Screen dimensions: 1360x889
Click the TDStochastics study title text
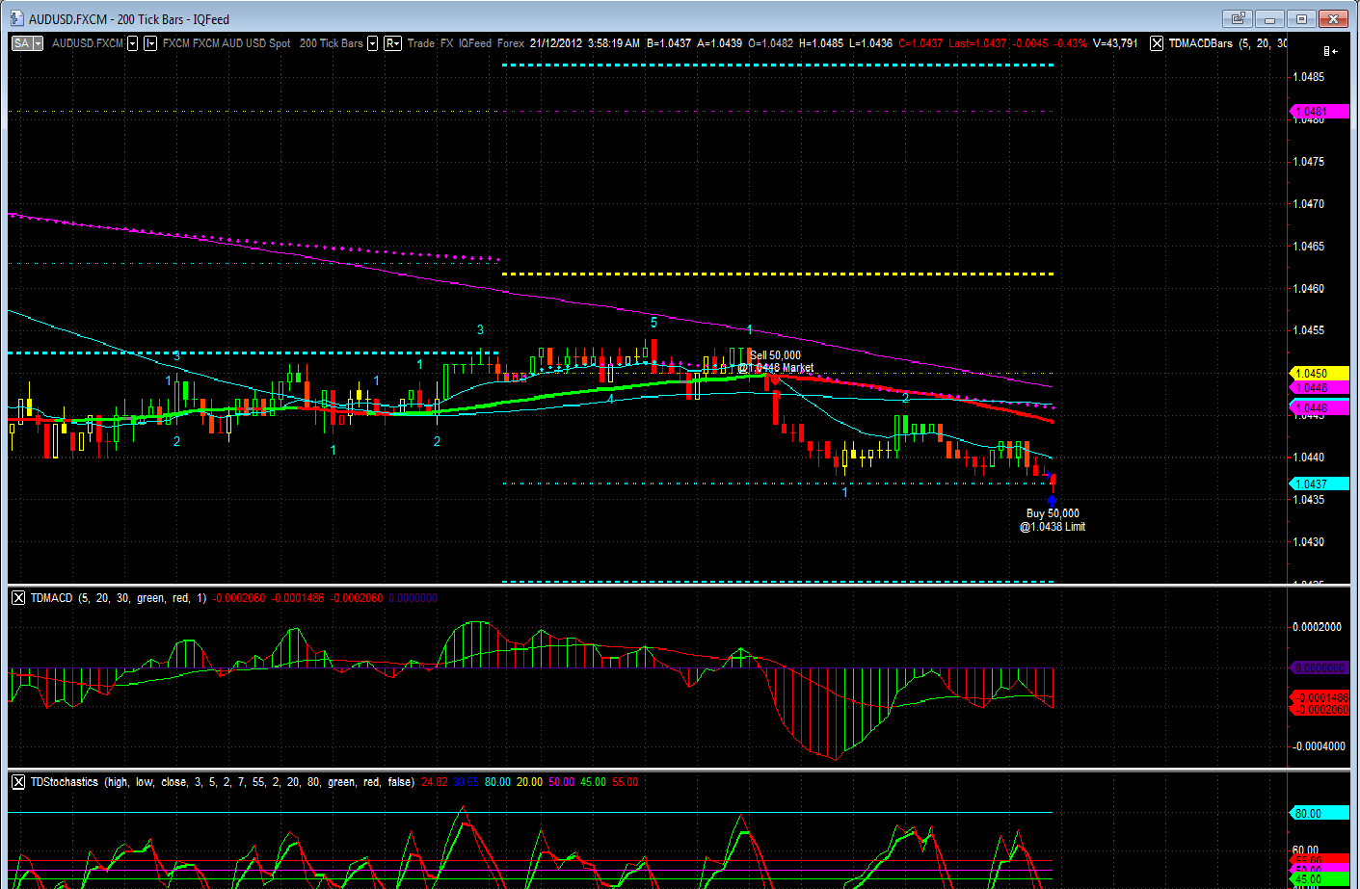point(64,782)
